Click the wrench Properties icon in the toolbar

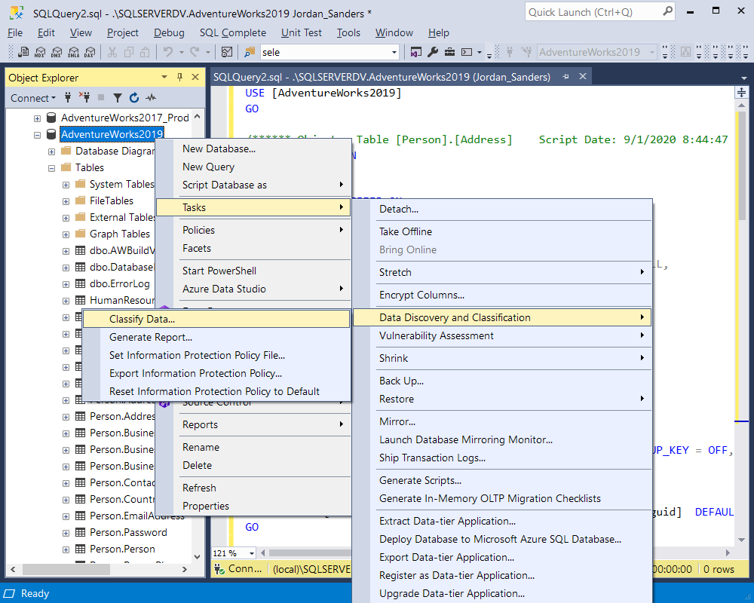click(x=433, y=52)
